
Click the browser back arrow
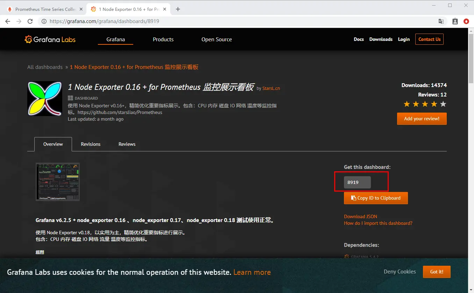pyautogui.click(x=7, y=21)
